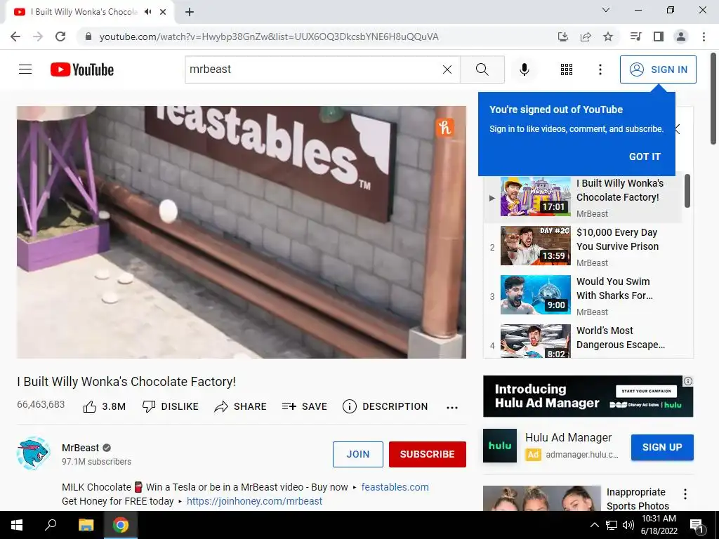719x539 pixels.
Task: Open Chrome profile avatar
Action: [x=681, y=36]
